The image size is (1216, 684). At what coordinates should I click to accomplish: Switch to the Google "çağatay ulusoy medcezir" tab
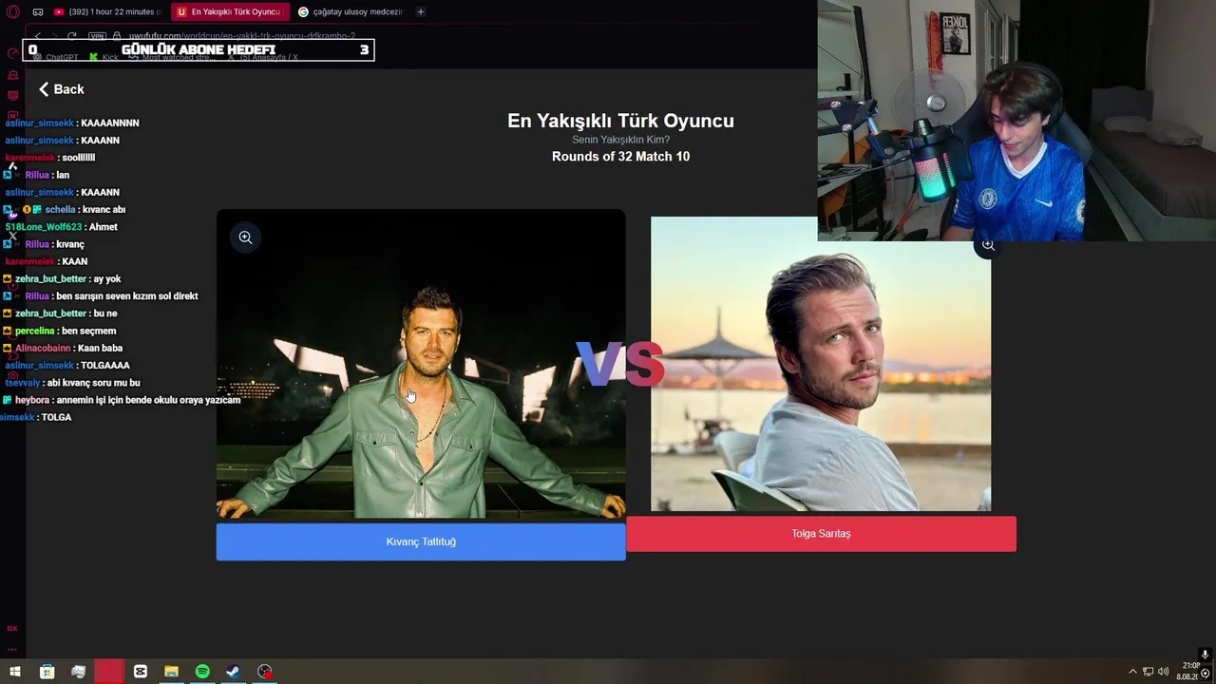click(351, 11)
